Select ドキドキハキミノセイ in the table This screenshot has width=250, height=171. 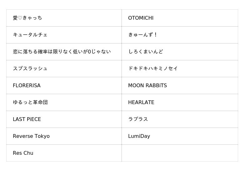coord(153,69)
